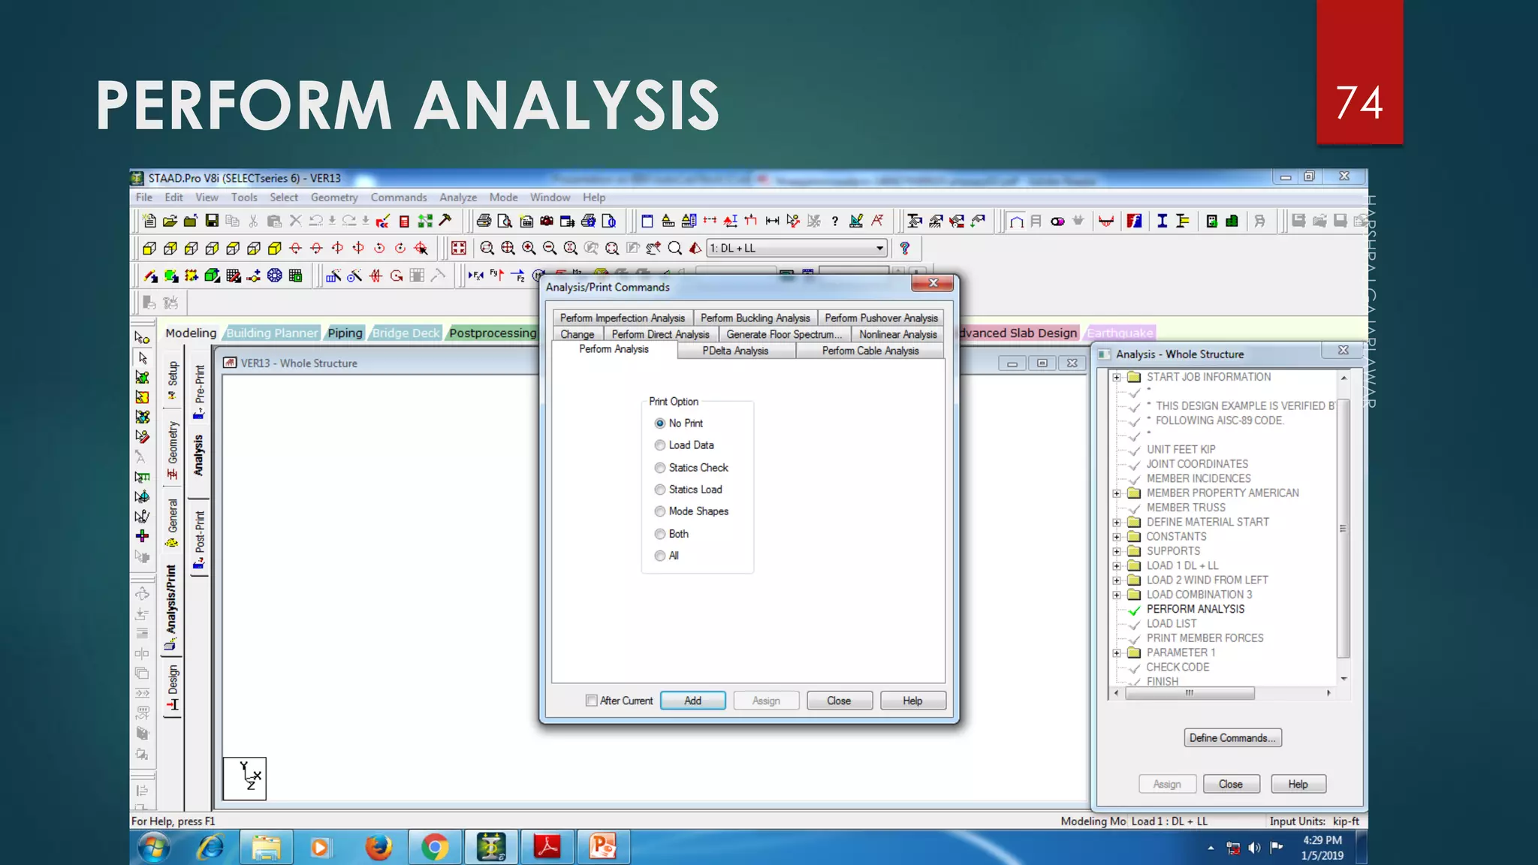
Task: Click the Windows Start button
Action: [x=154, y=848]
